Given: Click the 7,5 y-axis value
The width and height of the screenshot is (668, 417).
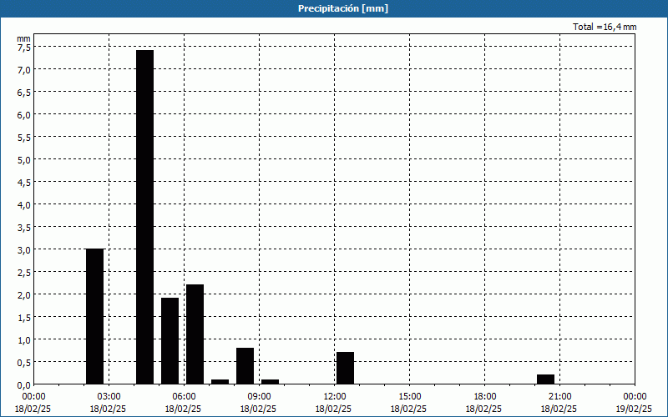Looking at the screenshot, I should (24, 48).
